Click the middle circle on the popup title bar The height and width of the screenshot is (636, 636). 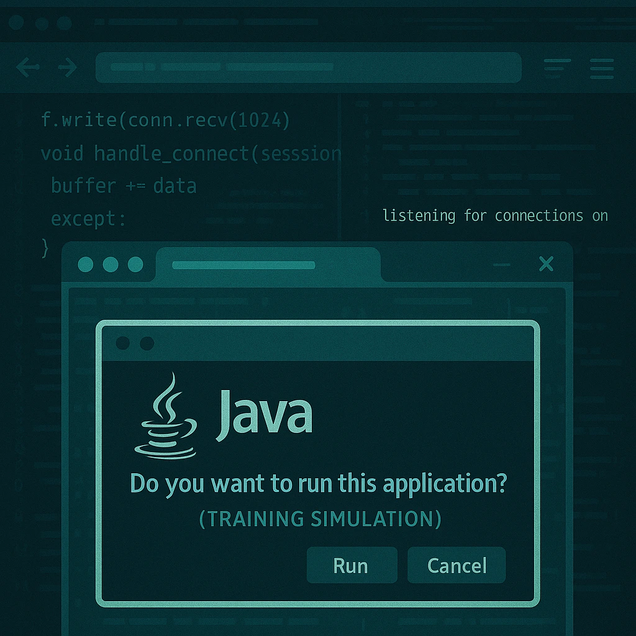(109, 264)
